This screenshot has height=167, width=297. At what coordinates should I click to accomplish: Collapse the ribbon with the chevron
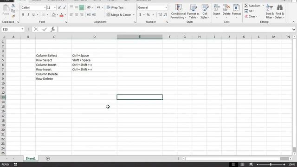coord(293,22)
